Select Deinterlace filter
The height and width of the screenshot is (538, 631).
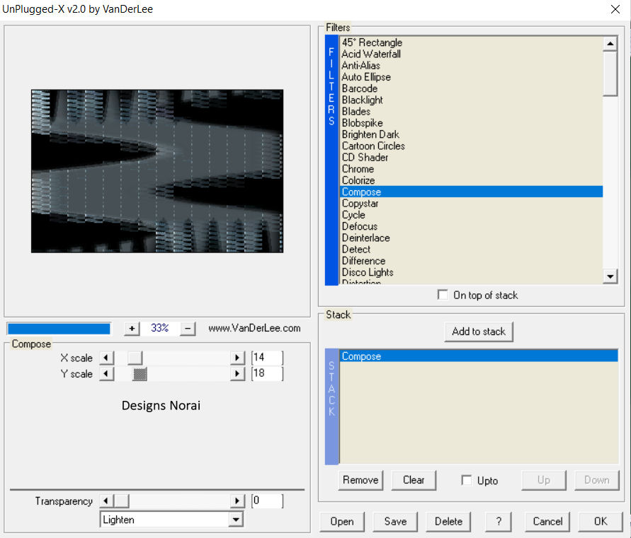(471, 238)
